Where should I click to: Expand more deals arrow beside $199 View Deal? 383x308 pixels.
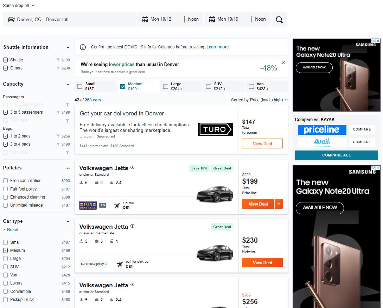coord(279,204)
